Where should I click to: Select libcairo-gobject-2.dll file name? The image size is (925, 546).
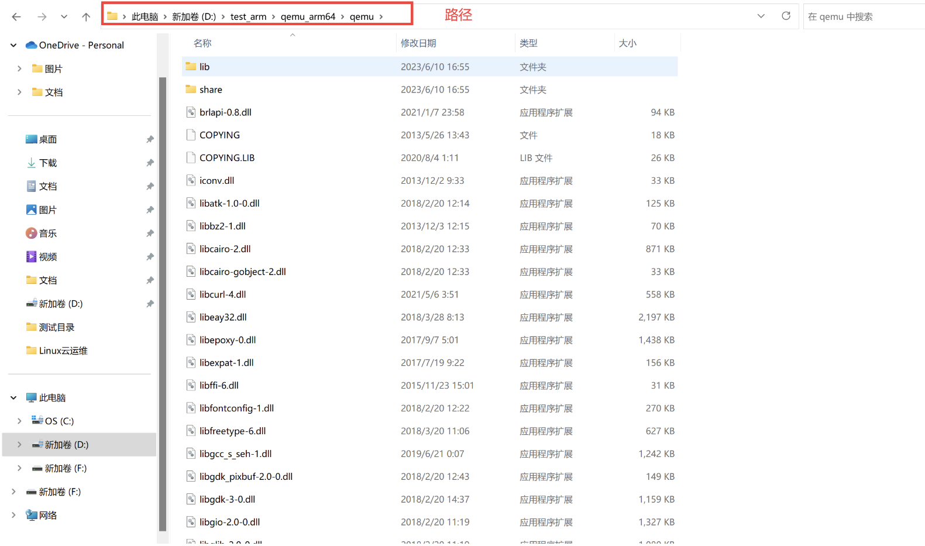[242, 272]
